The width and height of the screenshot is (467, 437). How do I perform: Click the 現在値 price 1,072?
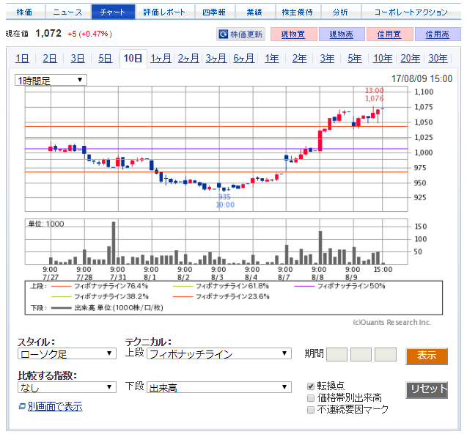tap(48, 34)
